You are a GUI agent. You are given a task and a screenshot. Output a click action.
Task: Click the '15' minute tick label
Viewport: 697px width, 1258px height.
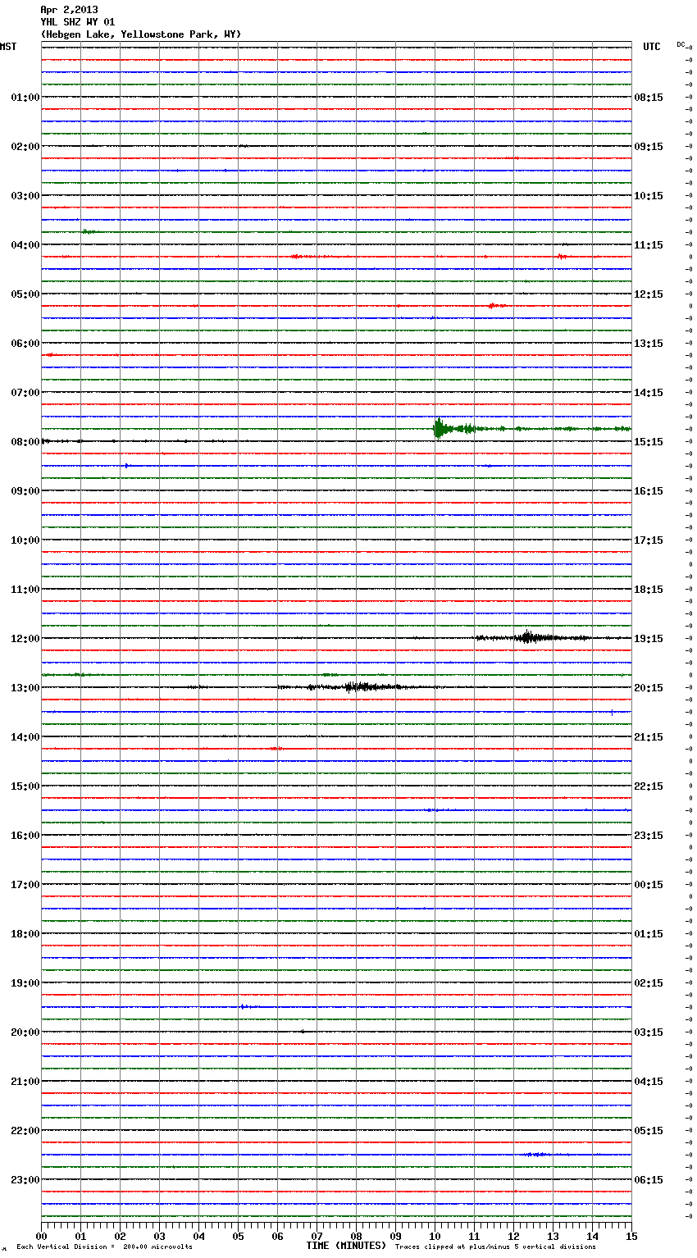click(x=631, y=1237)
